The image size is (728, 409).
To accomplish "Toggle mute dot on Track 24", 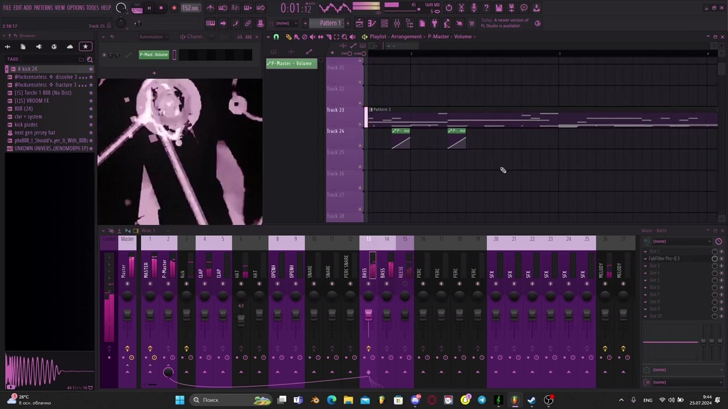I will coord(359,145).
